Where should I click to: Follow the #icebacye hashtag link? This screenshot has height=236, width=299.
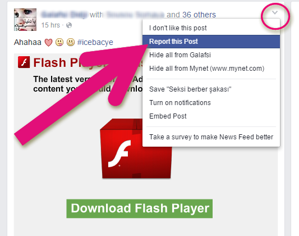95,42
